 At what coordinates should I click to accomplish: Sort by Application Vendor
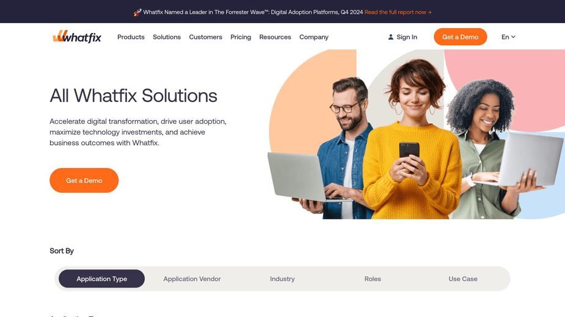click(x=192, y=279)
